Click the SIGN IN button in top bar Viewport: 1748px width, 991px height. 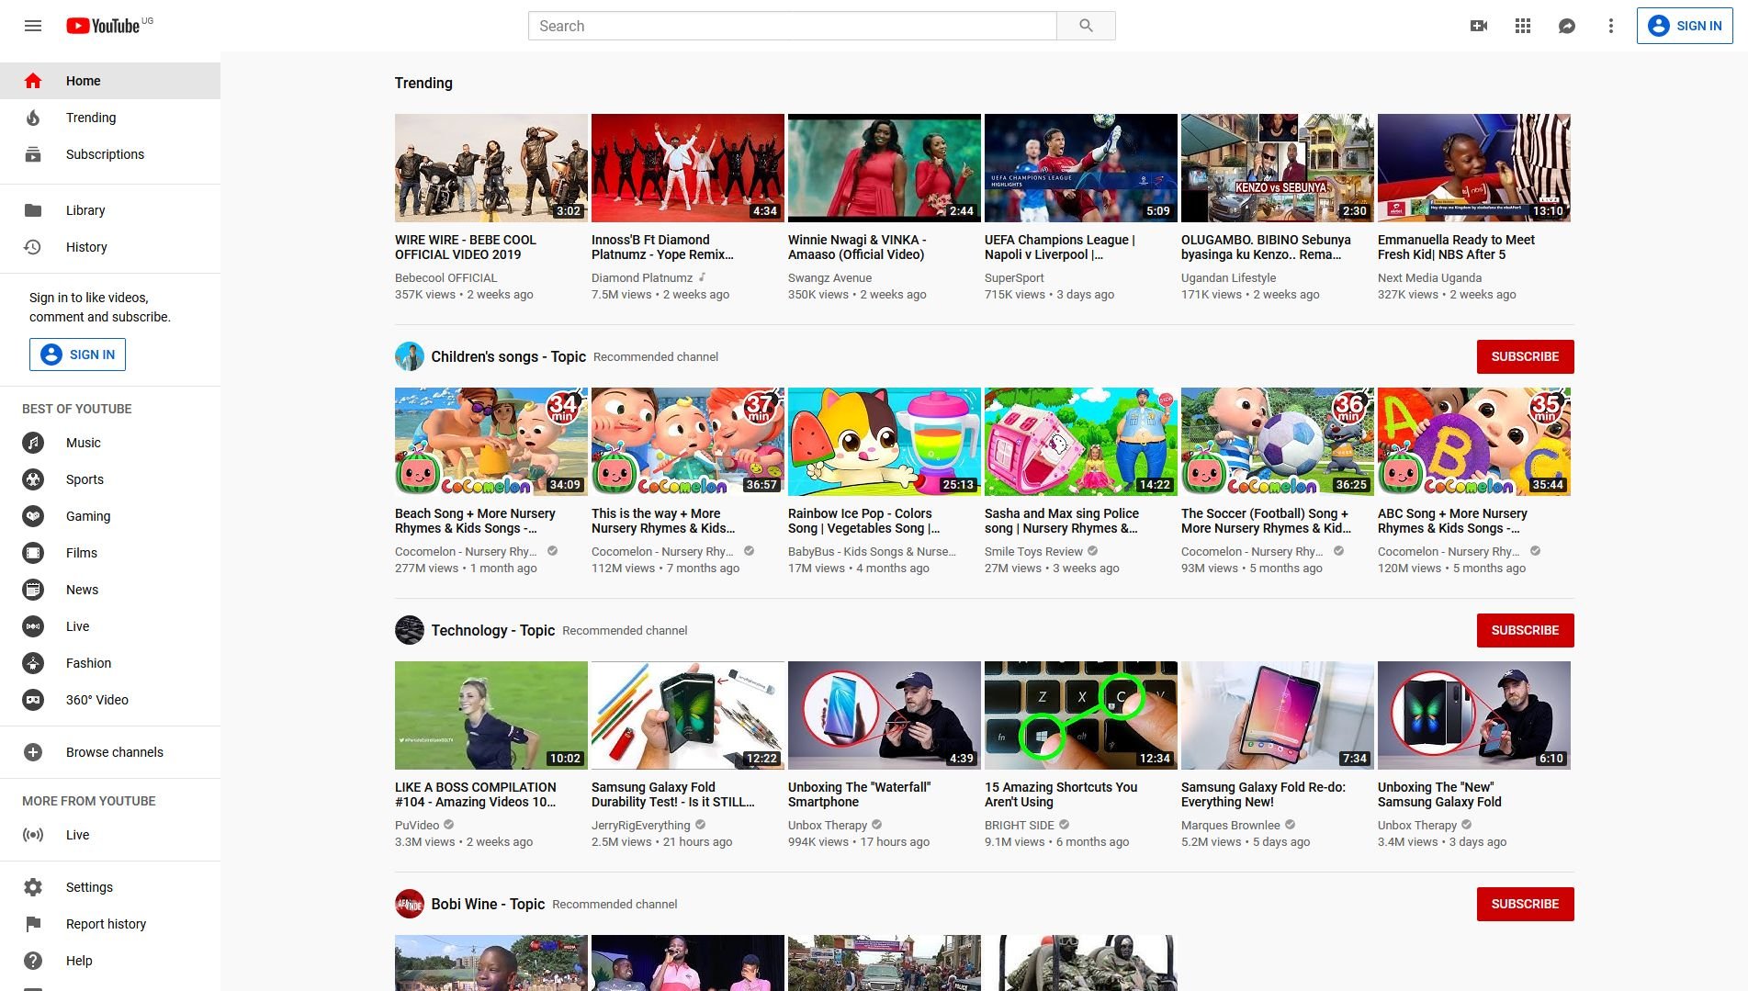1685,26
